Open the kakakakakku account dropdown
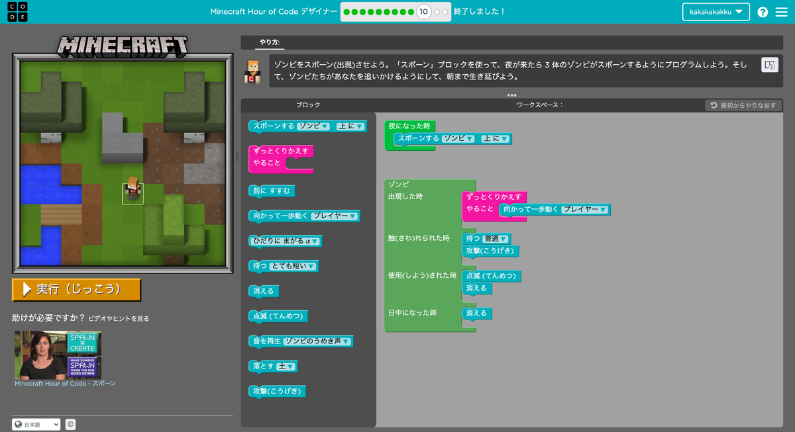The width and height of the screenshot is (795, 432). tap(716, 12)
